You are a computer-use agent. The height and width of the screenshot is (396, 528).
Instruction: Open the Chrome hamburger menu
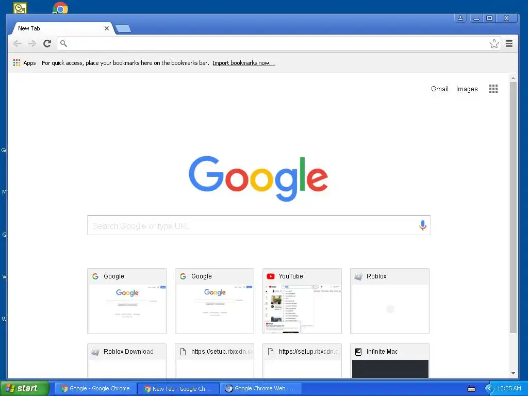(509, 43)
